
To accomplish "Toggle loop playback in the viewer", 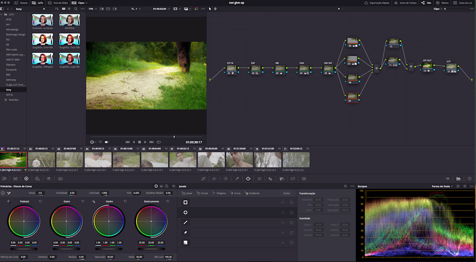I will coord(159,142).
